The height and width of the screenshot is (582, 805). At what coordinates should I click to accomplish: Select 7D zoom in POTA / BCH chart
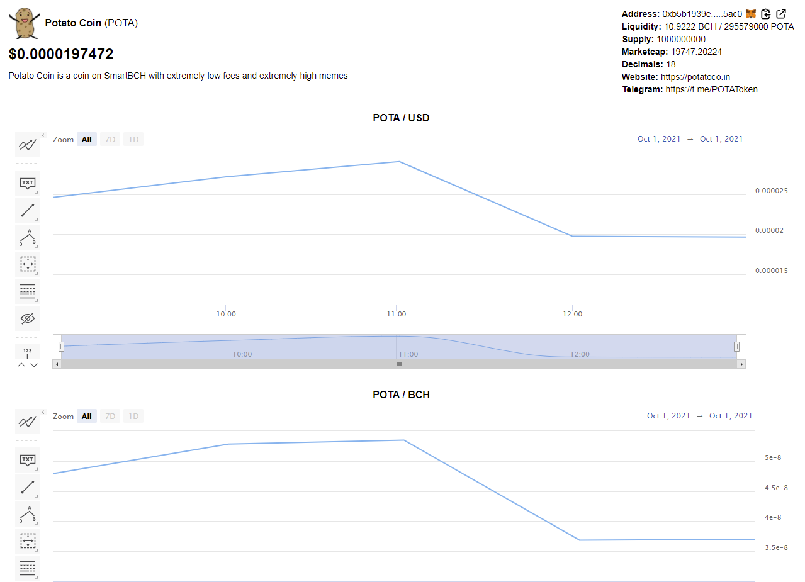point(110,416)
